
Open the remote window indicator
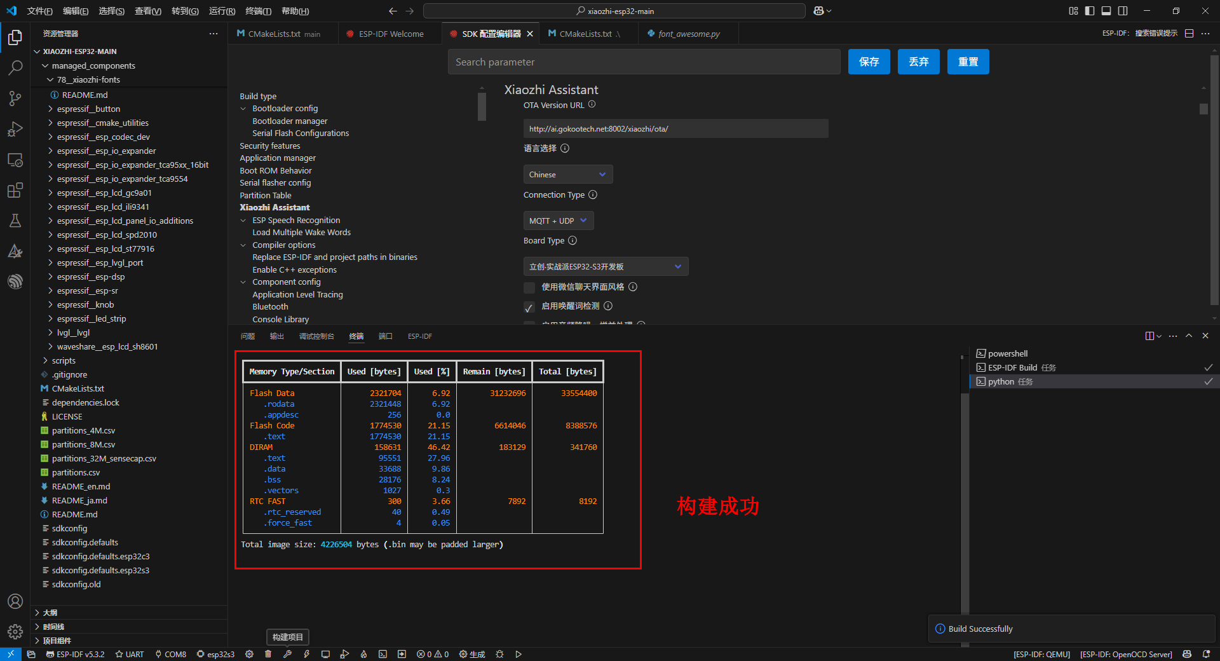pos(11,654)
